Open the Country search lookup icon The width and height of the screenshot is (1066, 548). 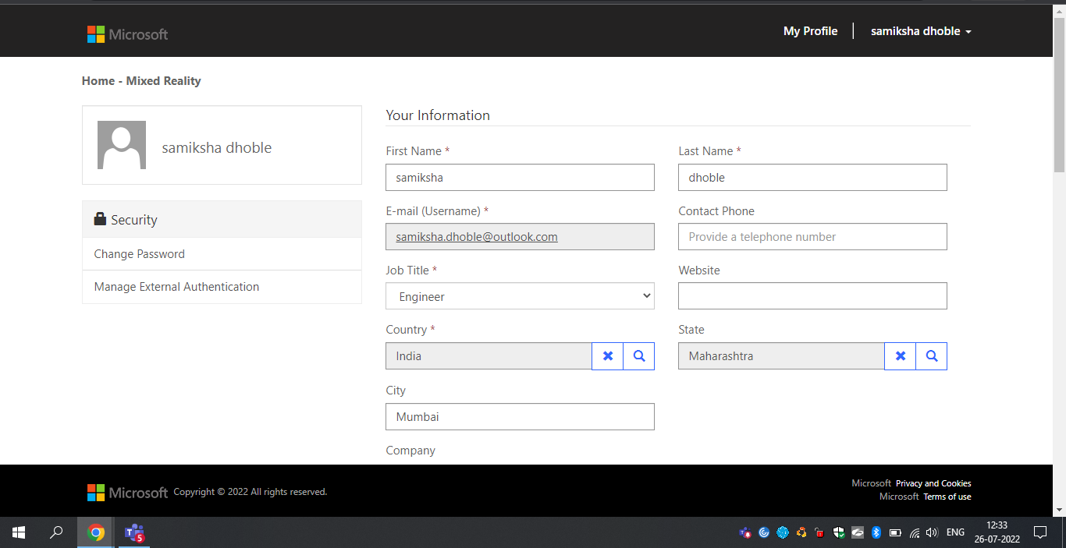tap(638, 355)
